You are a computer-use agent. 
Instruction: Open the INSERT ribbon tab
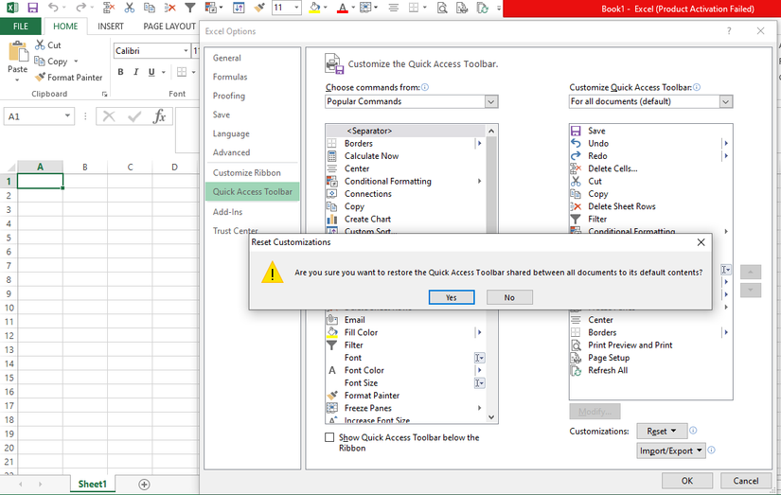(111, 27)
